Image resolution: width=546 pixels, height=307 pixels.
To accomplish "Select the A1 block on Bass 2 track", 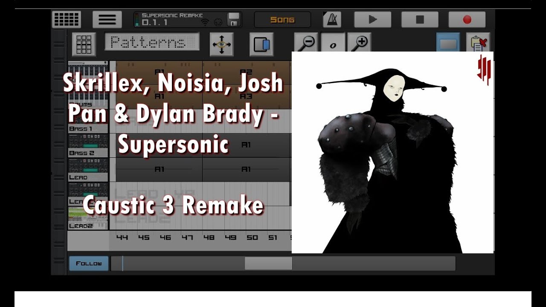I will tap(246, 145).
